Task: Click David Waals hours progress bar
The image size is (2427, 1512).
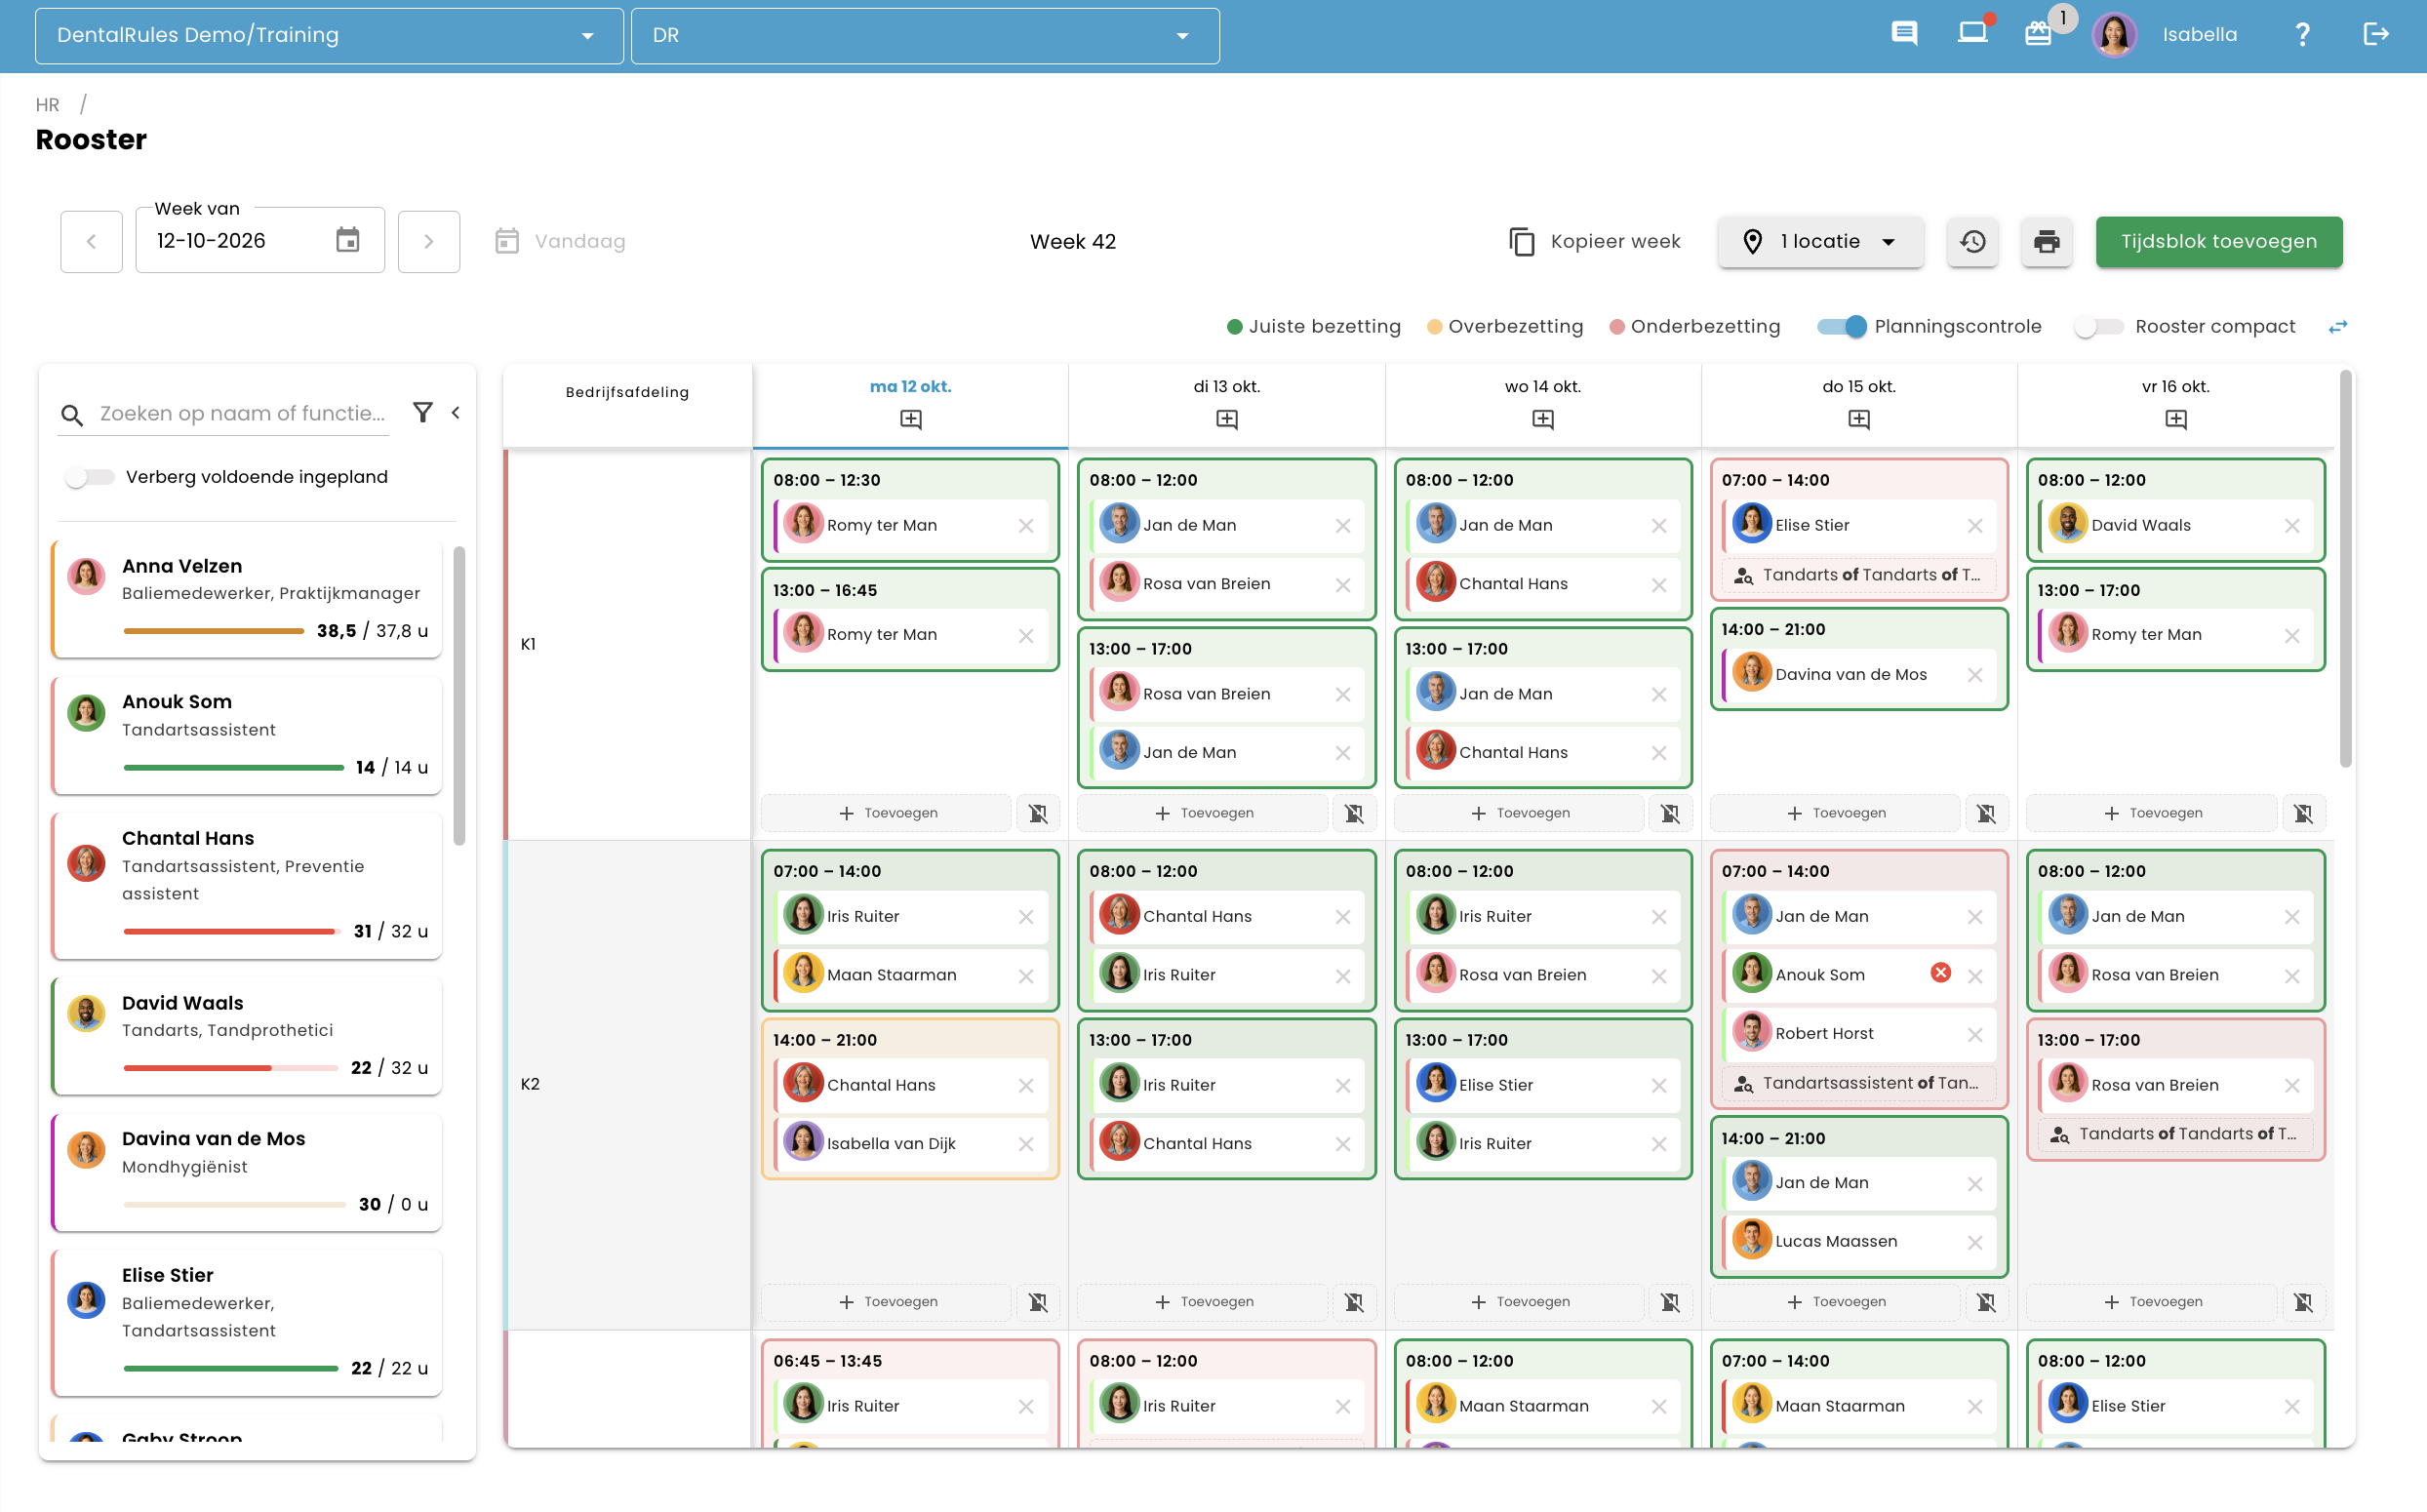Action: pos(230,1068)
